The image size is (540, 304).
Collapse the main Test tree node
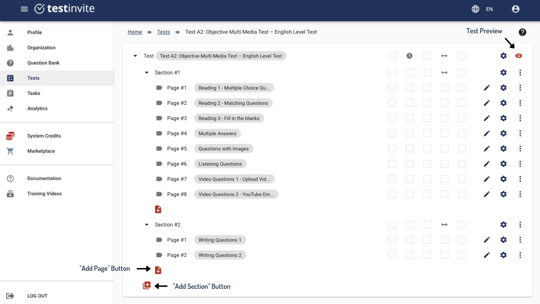(135, 56)
